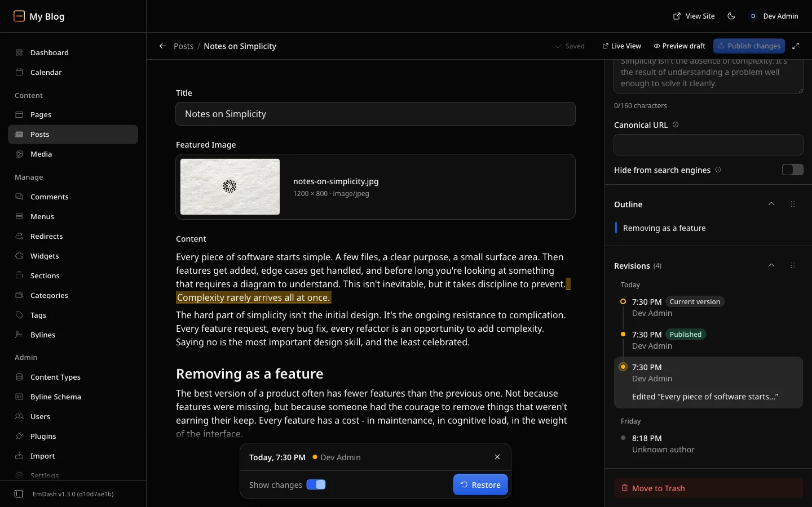Collapse the Outline panel chevron
The width and height of the screenshot is (812, 507).
click(771, 204)
